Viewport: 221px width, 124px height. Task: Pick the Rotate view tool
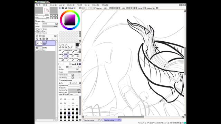point(66,48)
